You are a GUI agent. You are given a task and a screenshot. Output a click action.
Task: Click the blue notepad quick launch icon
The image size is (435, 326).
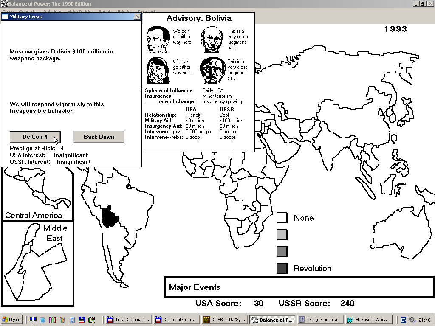(42, 320)
